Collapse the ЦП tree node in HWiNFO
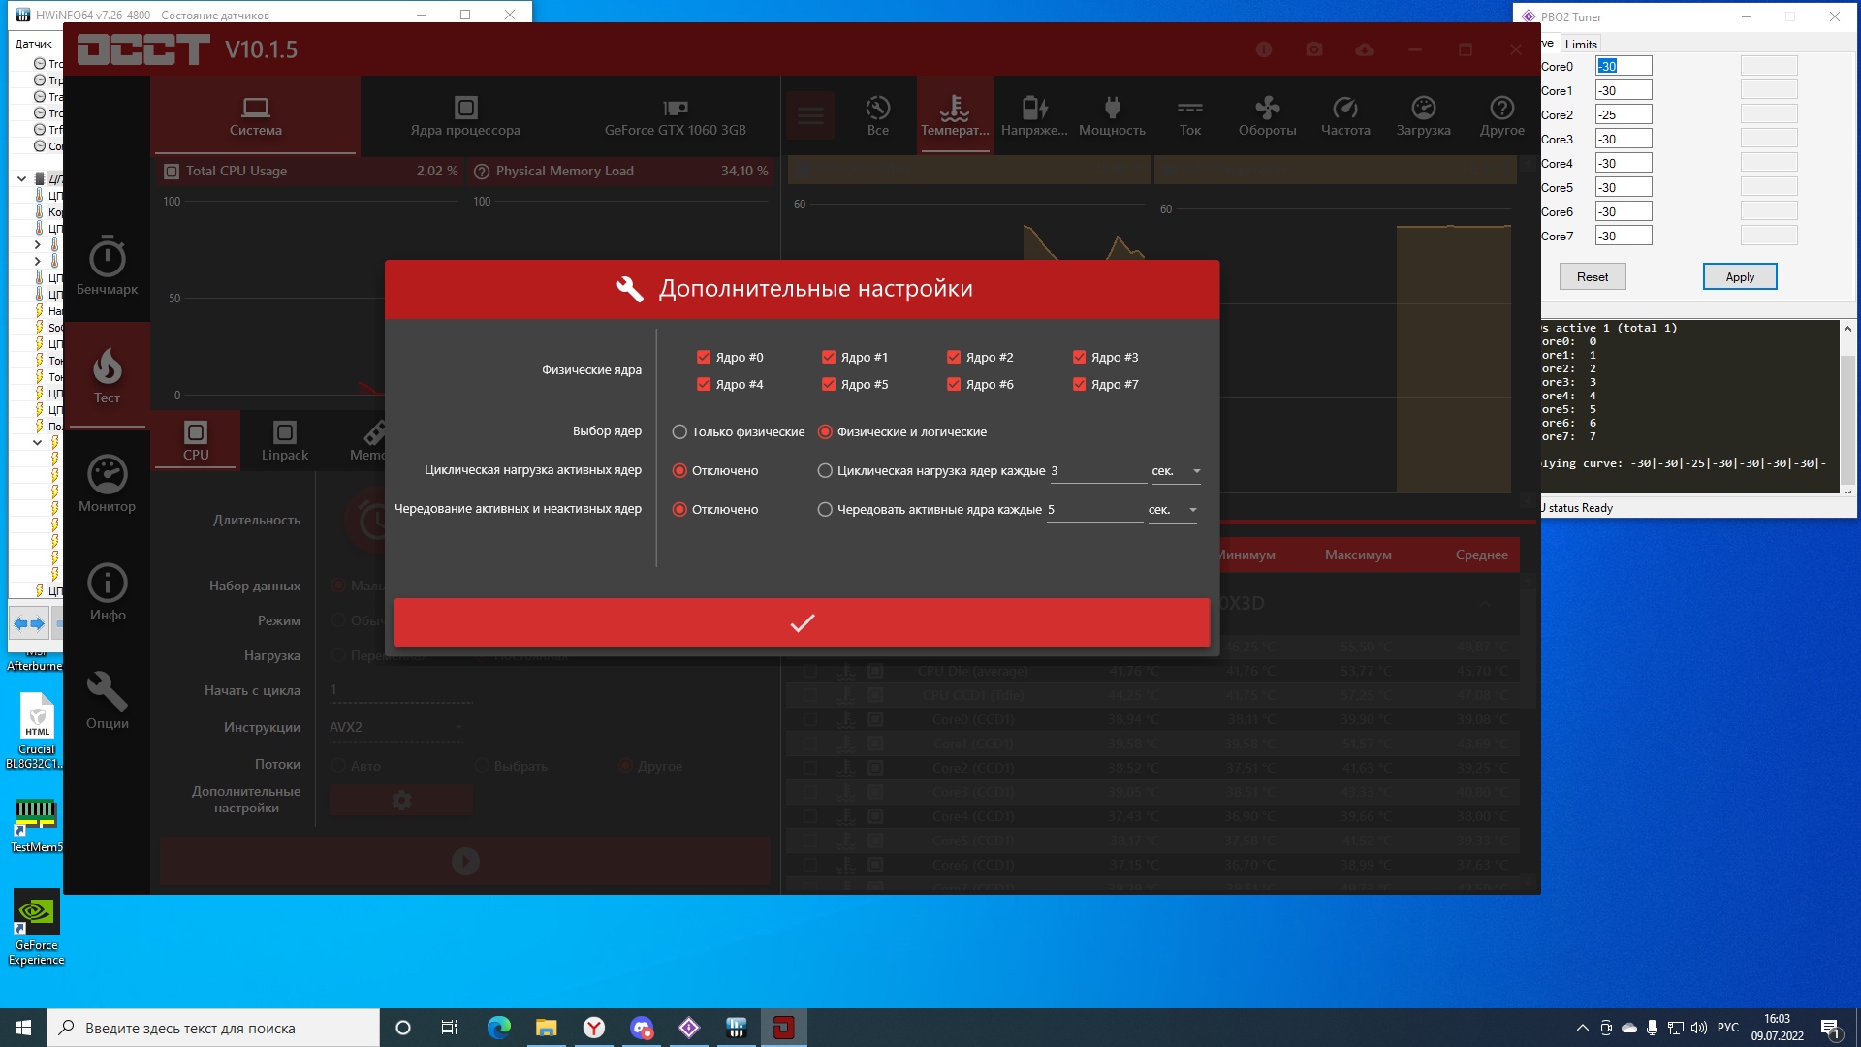Image resolution: width=1861 pixels, height=1047 pixels. (21, 178)
